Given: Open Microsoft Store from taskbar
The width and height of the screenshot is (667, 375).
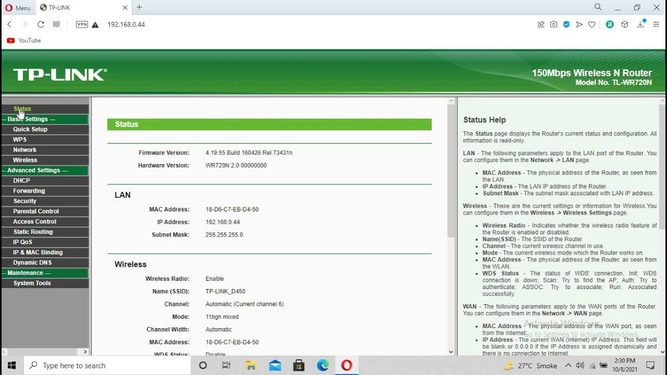Looking at the screenshot, I should pyautogui.click(x=299, y=366).
